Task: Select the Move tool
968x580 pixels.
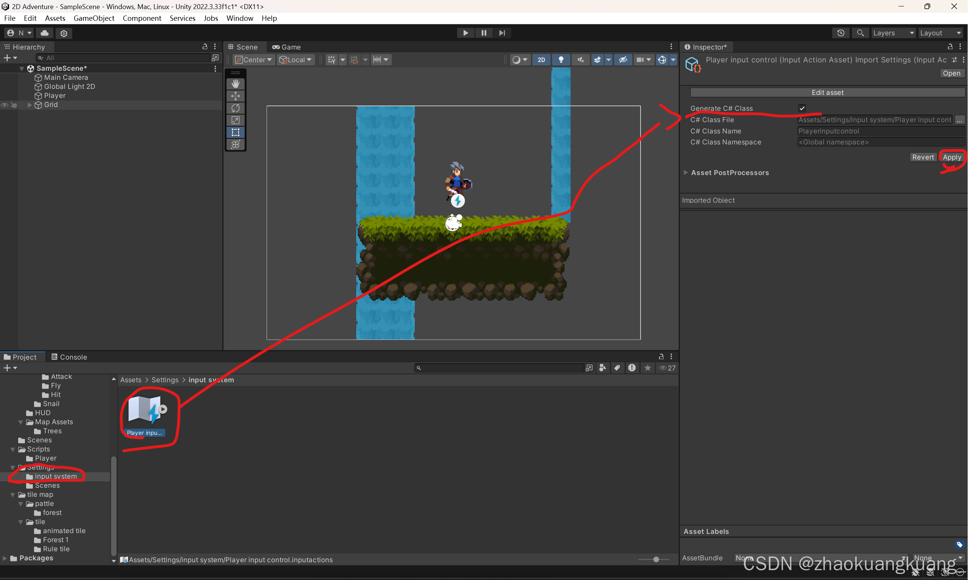Action: click(x=235, y=96)
